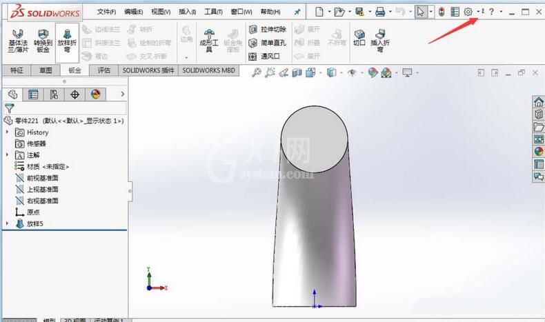Image resolution: width=545 pixels, height=322 pixels.
Task: Click the Print icon
Action: pyautogui.click(x=380, y=12)
